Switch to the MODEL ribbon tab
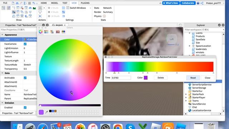This screenshot has width=229, height=129. 54,3
